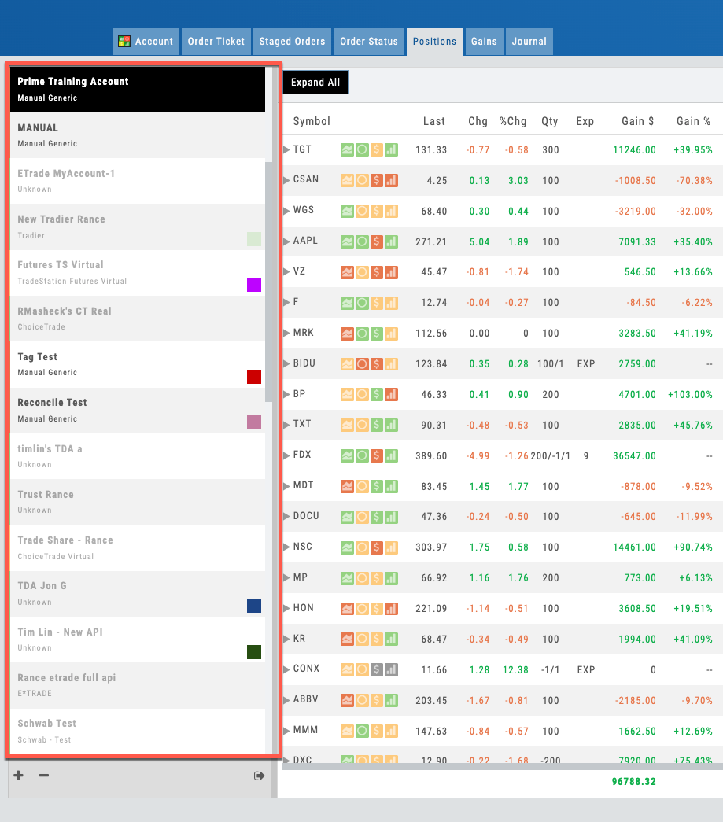Click the red swatch on Tag Test account

tap(254, 377)
